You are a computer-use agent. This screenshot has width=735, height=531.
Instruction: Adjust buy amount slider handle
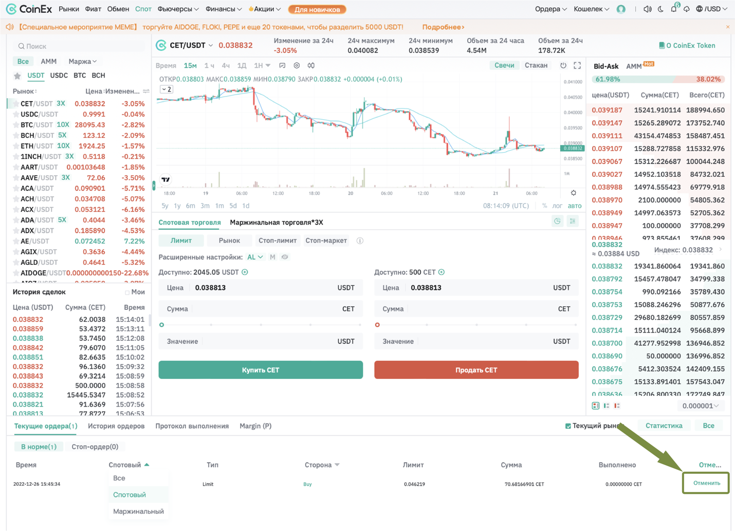pos(162,325)
